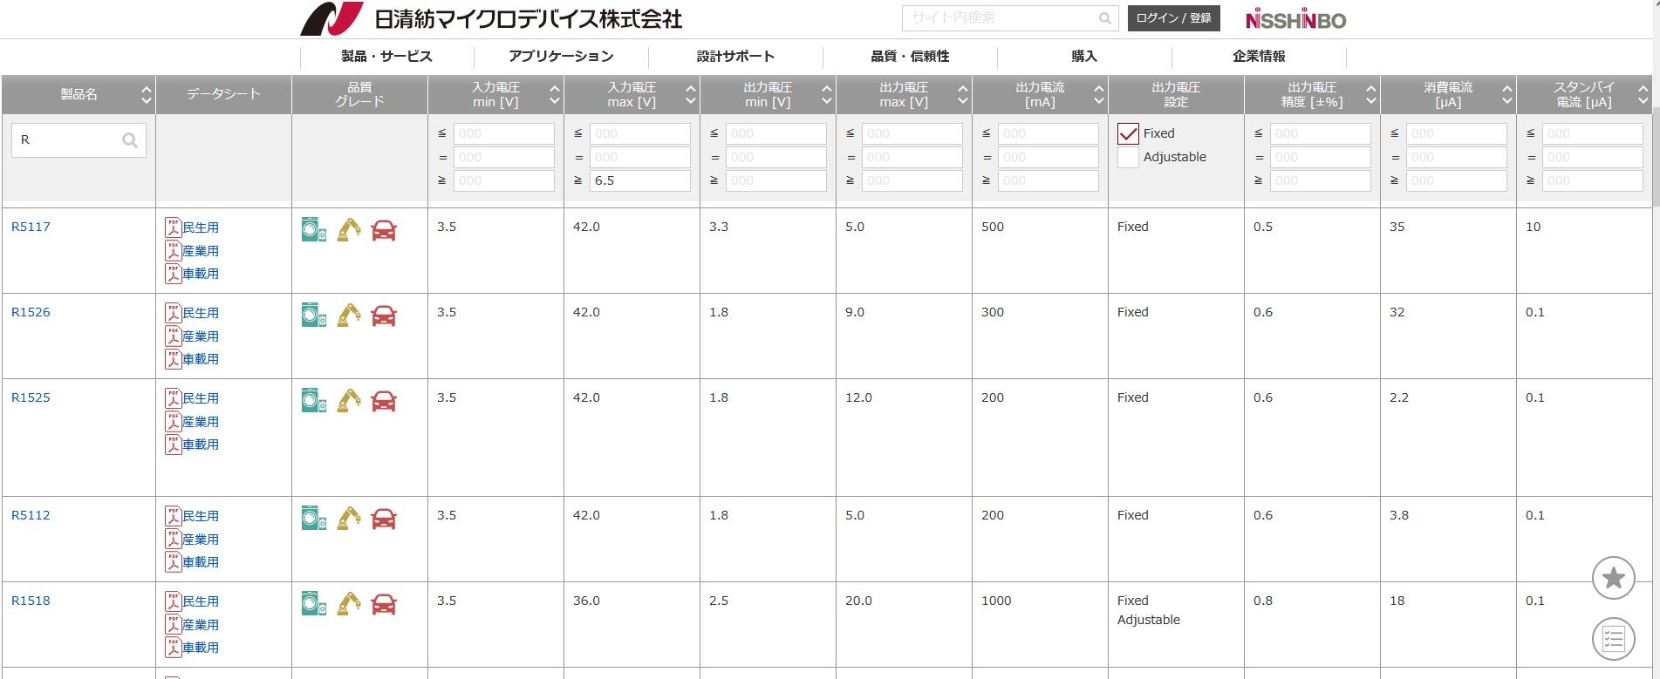Open the 品質・信頼性 menu

click(910, 57)
